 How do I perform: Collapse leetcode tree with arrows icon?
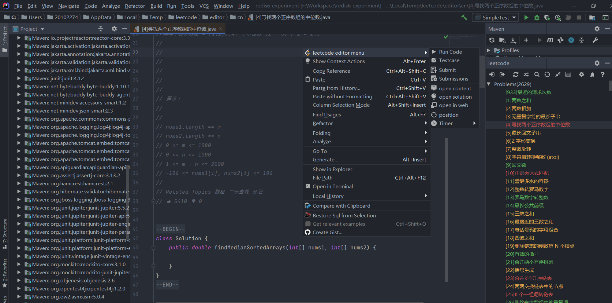(x=558, y=74)
